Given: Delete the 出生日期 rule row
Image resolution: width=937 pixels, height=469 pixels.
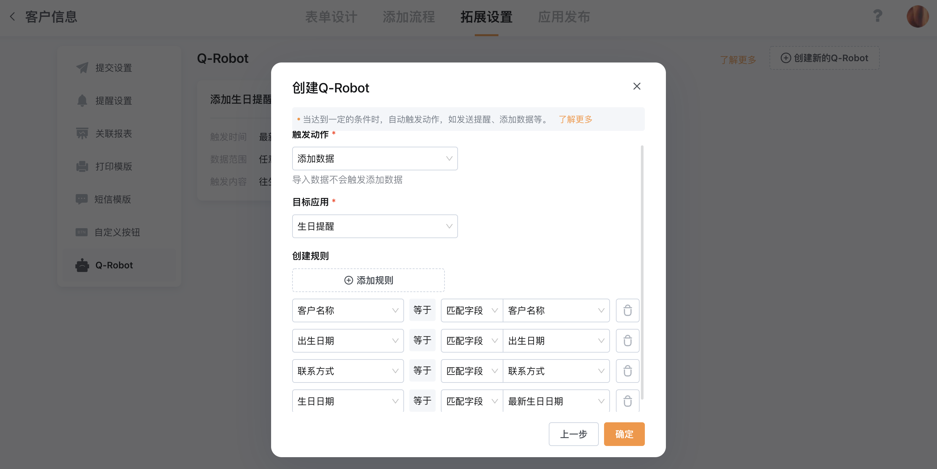Looking at the screenshot, I should [627, 341].
